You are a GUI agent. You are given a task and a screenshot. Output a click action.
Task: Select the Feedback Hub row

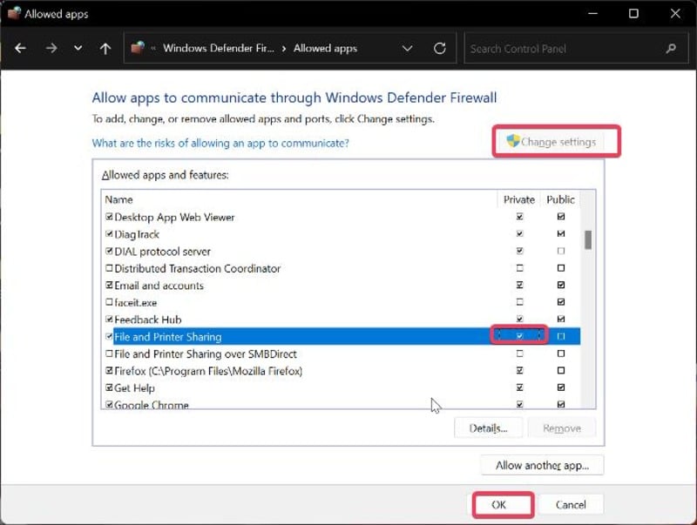tap(342, 319)
